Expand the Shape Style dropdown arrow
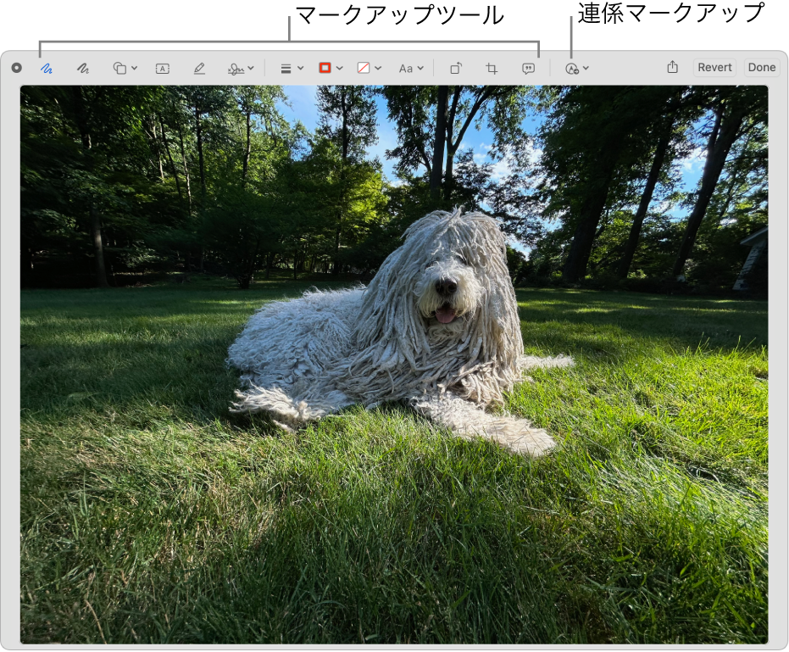789x652 pixels. pos(300,68)
